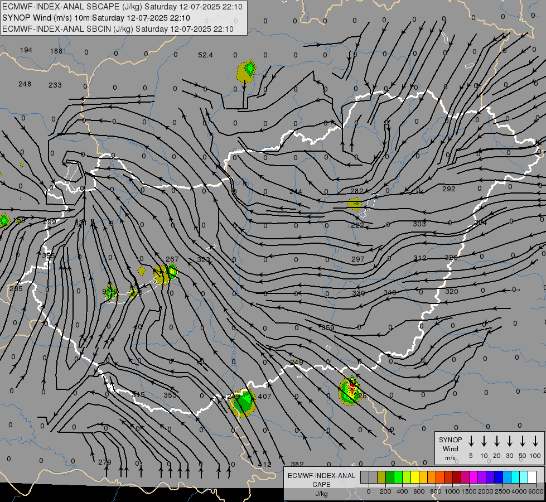Click the 1000 tick label in CAPE legend

[452, 491]
